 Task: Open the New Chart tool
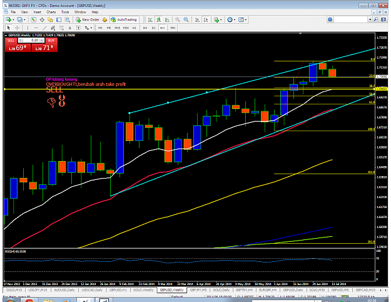tap(9, 19)
